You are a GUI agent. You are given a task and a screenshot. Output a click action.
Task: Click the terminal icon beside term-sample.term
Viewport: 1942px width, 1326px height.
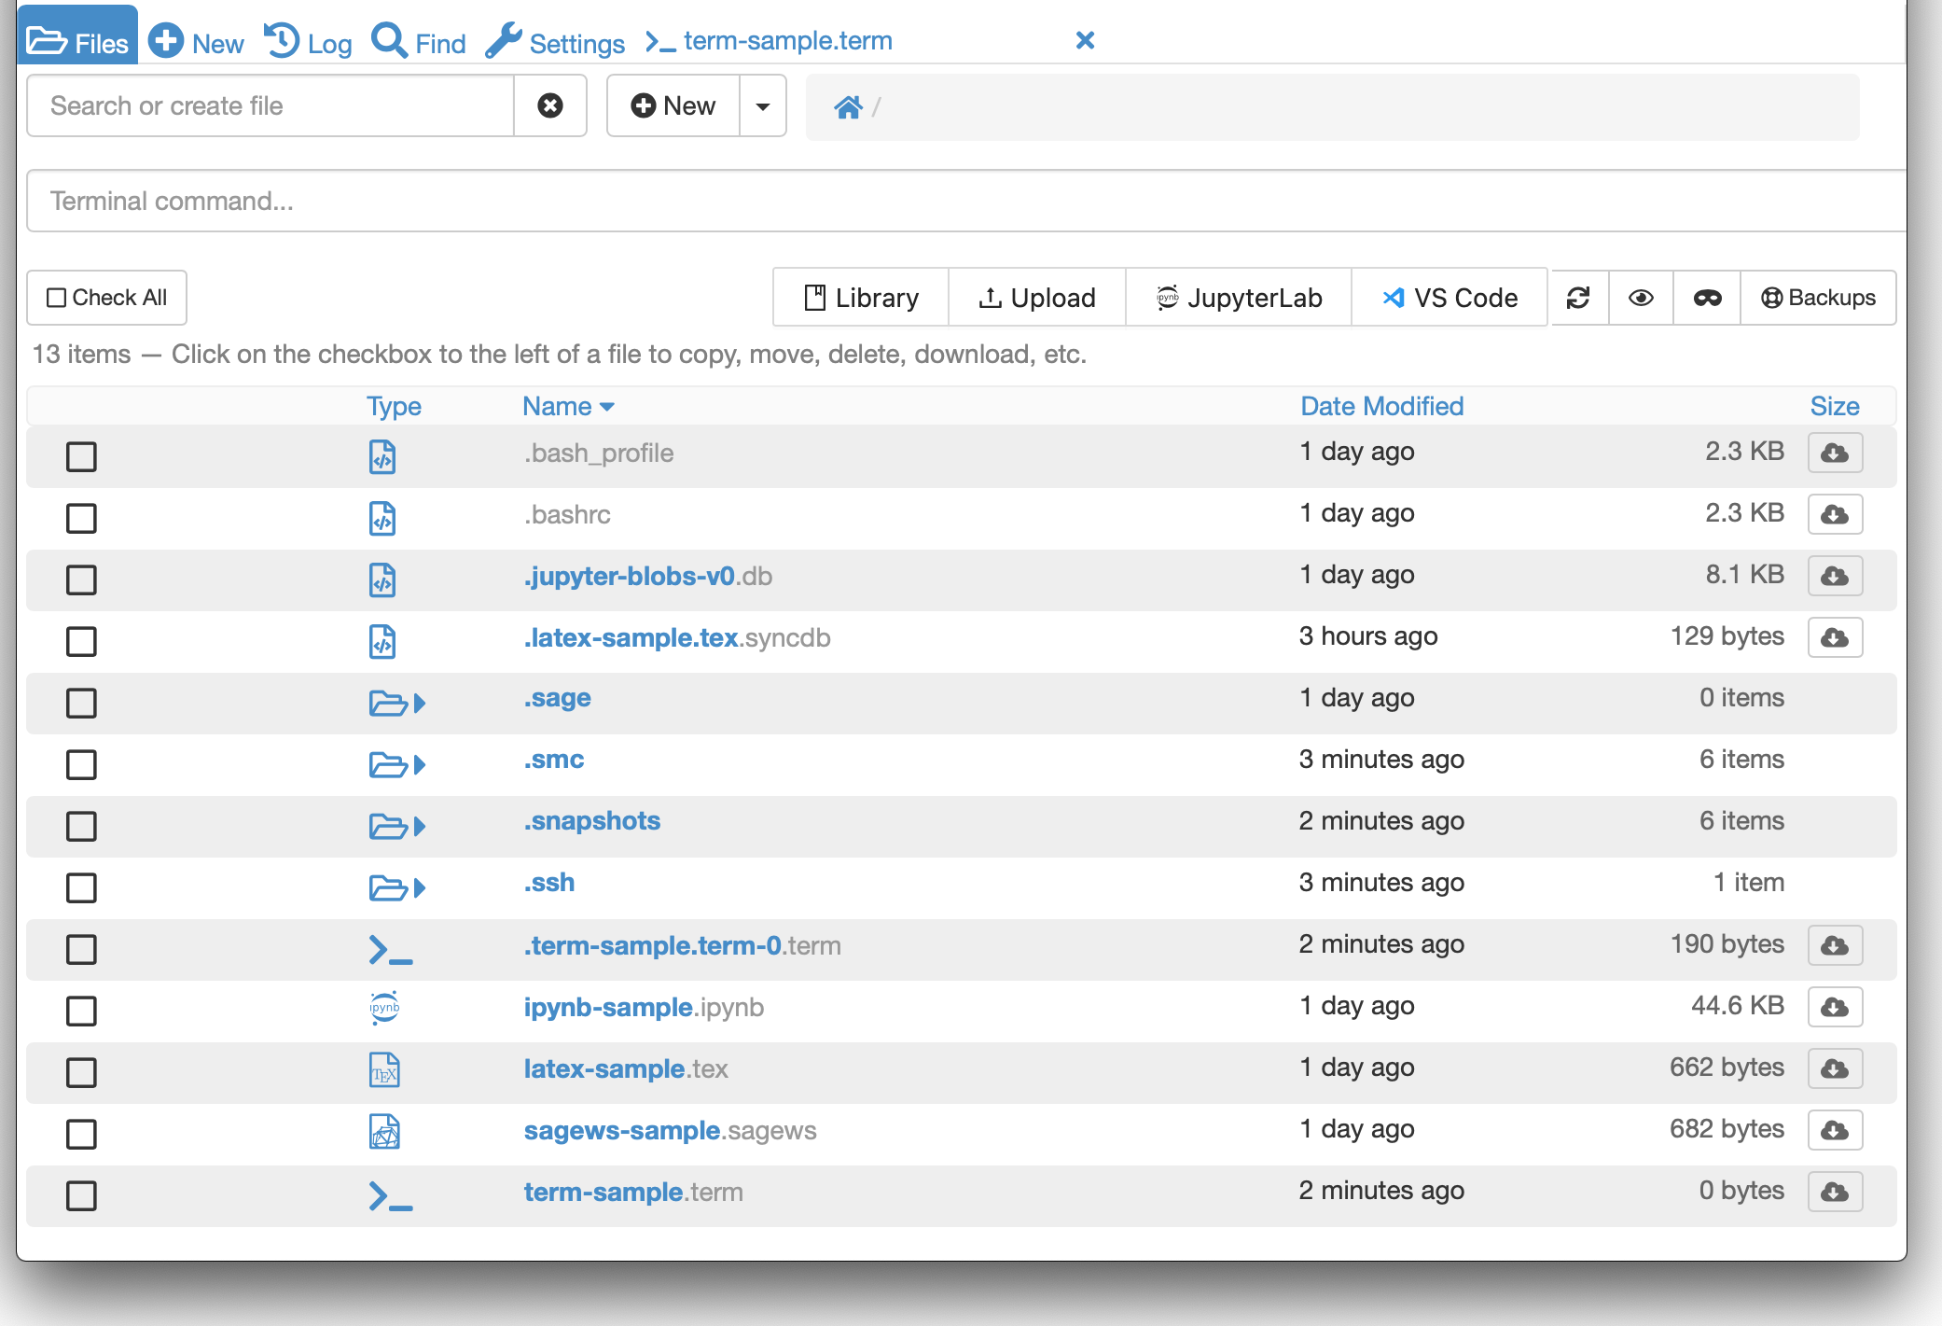tap(390, 1194)
